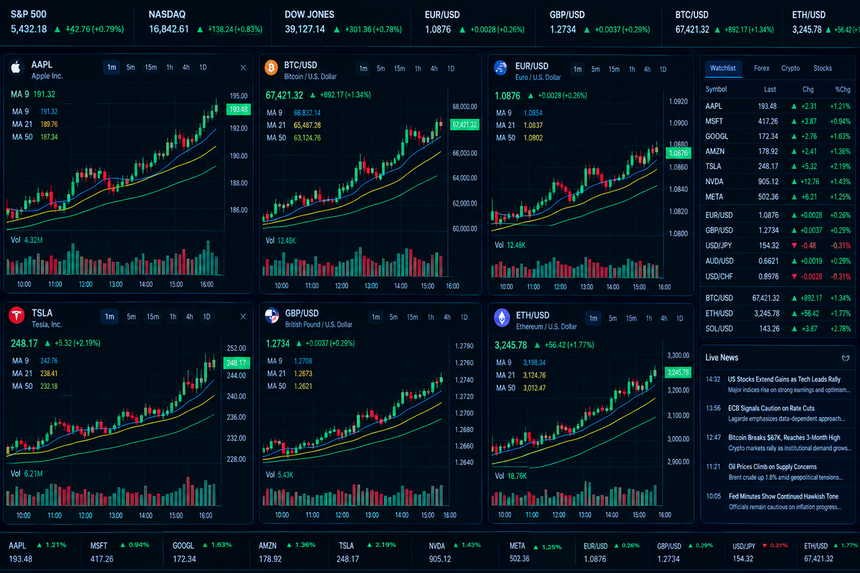The image size is (860, 573).
Task: Choose 5m timeframe on ETH/USD chart
Action: click(613, 319)
